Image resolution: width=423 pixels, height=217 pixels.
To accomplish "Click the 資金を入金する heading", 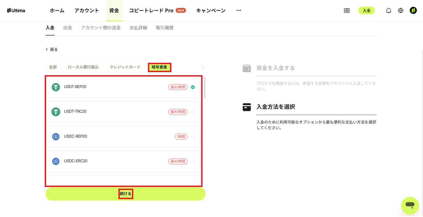I will pyautogui.click(x=276, y=68).
